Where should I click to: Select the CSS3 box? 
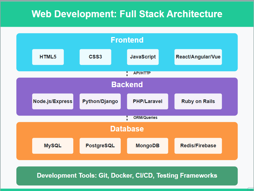(95, 57)
